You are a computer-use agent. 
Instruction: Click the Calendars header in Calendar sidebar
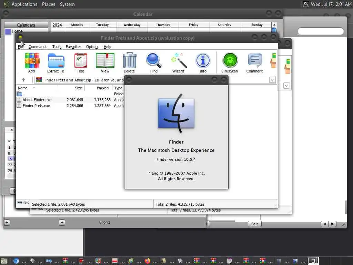pos(26,25)
